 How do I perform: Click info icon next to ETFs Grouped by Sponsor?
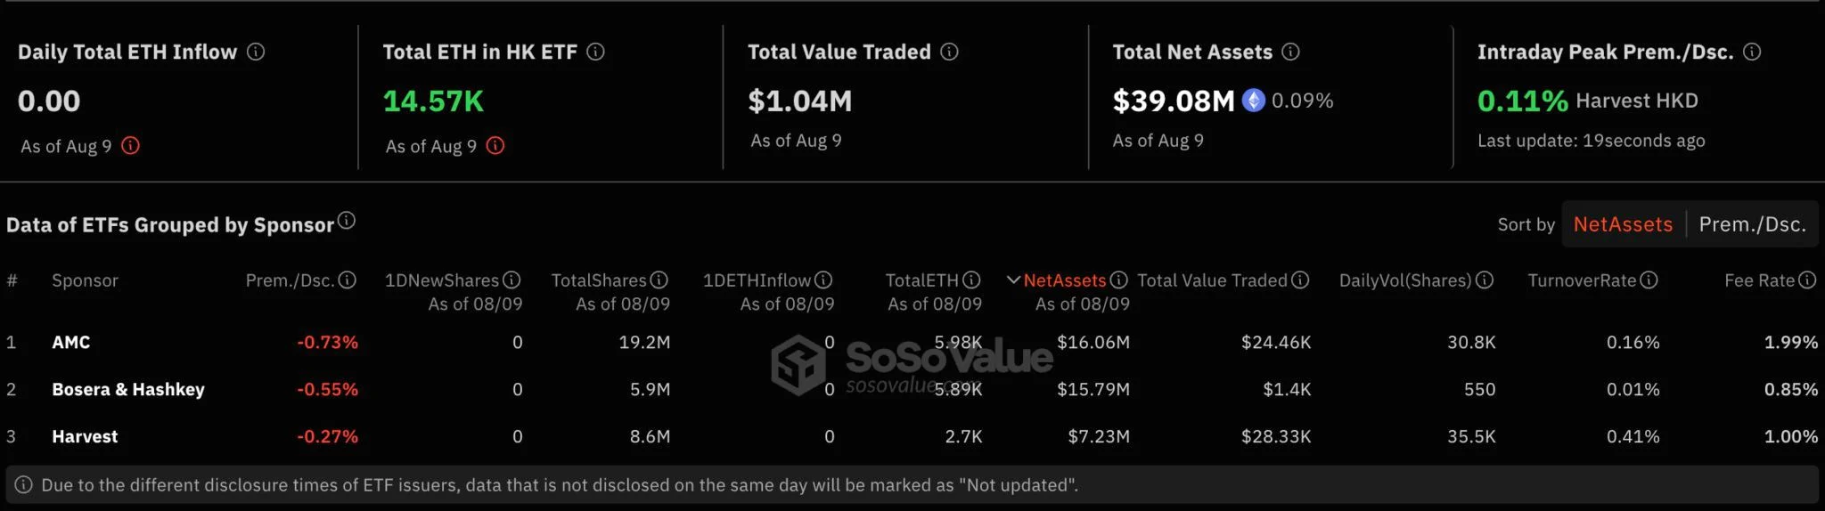(x=347, y=220)
